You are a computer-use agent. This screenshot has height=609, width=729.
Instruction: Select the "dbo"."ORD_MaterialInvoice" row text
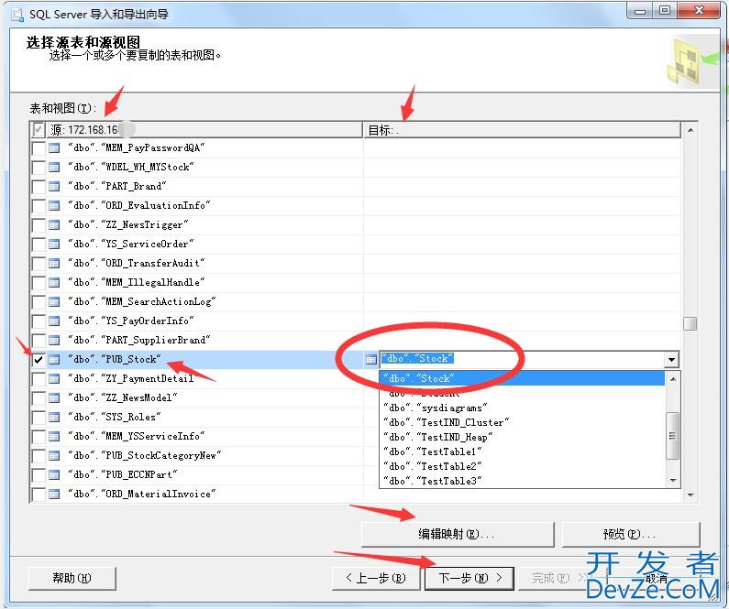142,495
